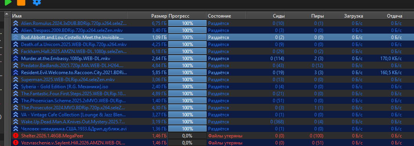Click the 0 (51) peers cell
414x146 pixels.
pos(318,143)
